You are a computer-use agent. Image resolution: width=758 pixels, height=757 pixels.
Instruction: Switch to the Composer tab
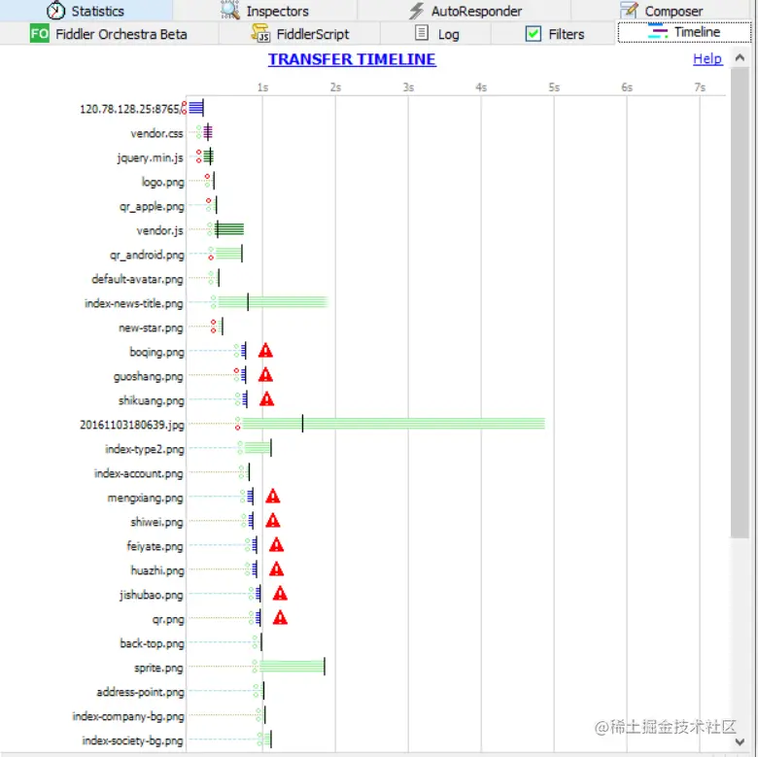tap(662, 11)
